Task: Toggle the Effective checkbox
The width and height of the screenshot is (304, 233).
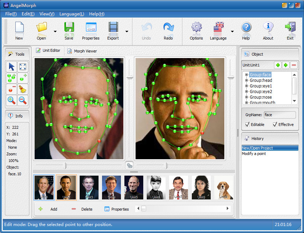Action: [275, 125]
